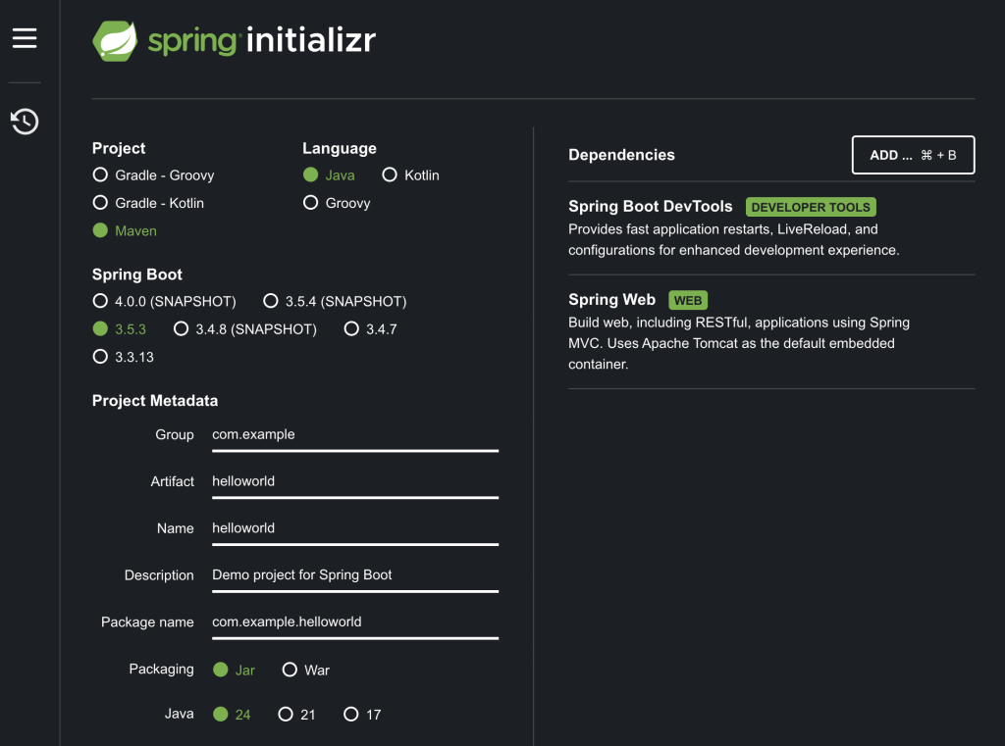Click the WEB tag badge

point(688,300)
